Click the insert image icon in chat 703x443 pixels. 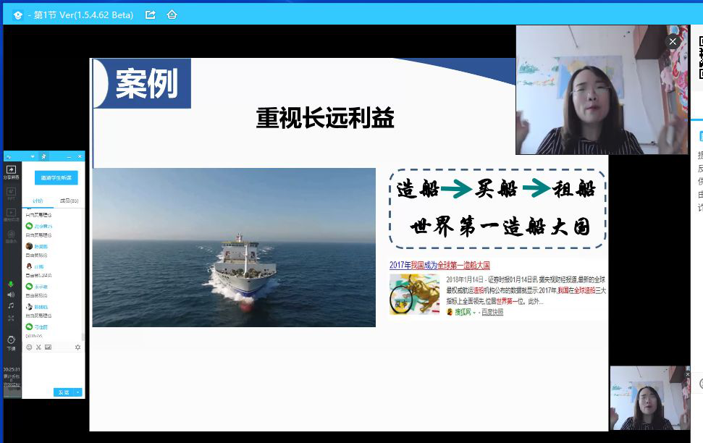[48, 347]
